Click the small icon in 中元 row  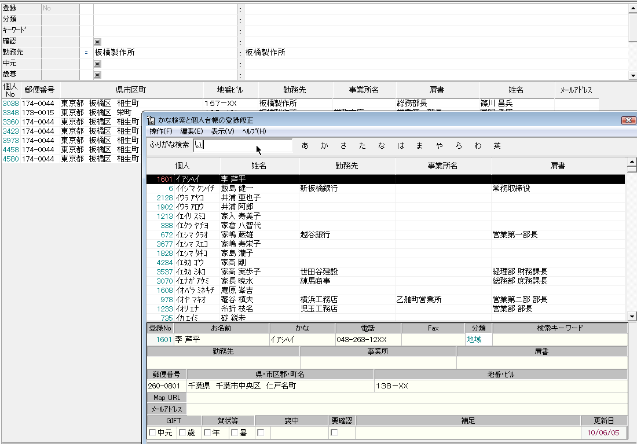click(97, 64)
